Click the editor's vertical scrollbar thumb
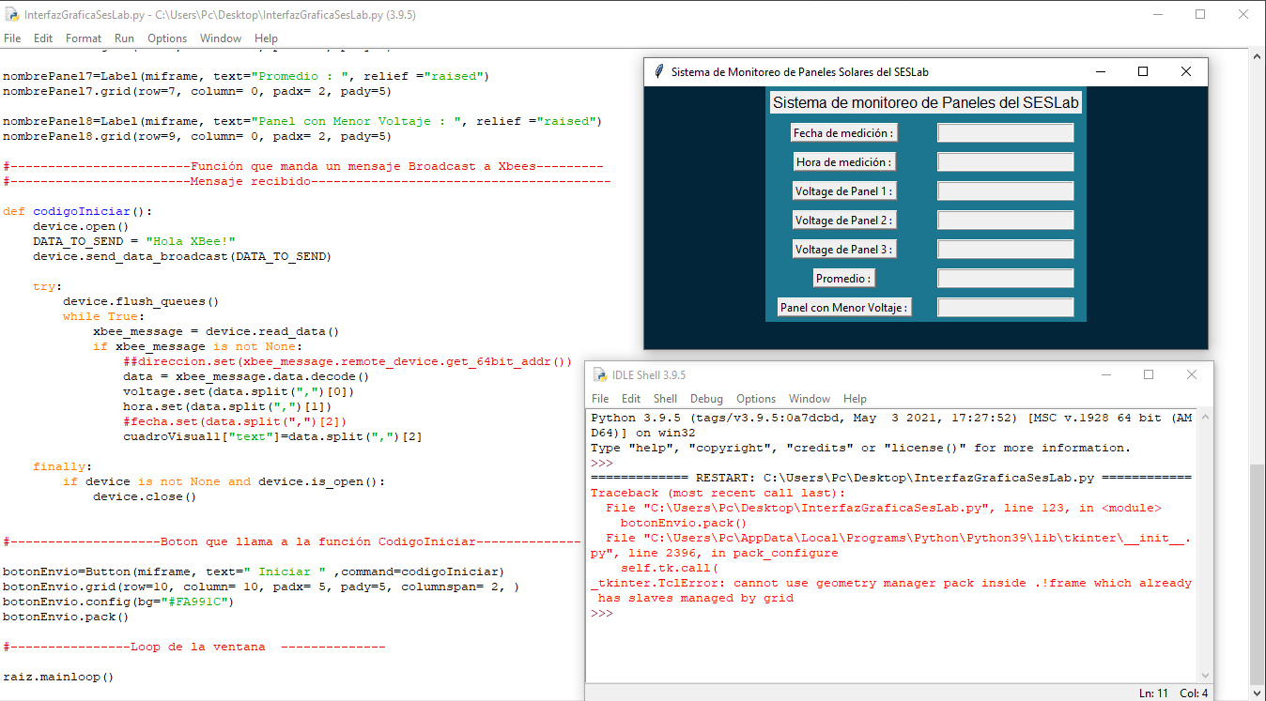Viewport: 1266px width, 701px height. (1257, 572)
